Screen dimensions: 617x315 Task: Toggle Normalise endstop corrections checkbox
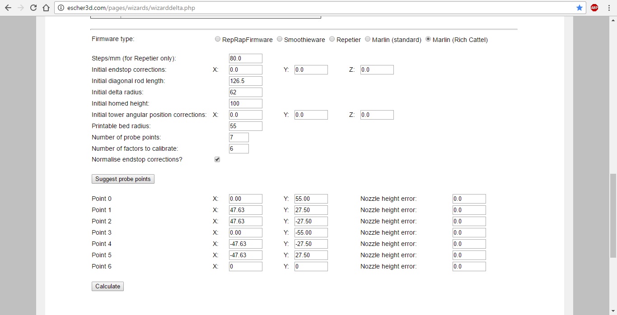click(217, 159)
